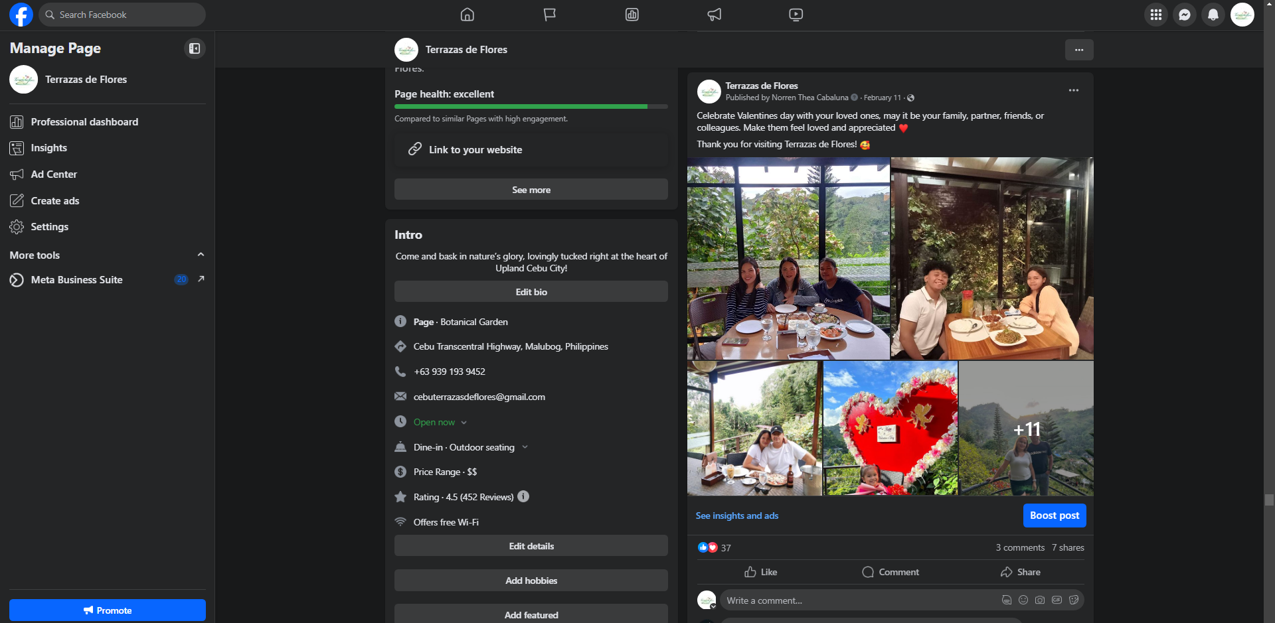Share the Valentines post
The image size is (1275, 623).
[x=1021, y=572]
